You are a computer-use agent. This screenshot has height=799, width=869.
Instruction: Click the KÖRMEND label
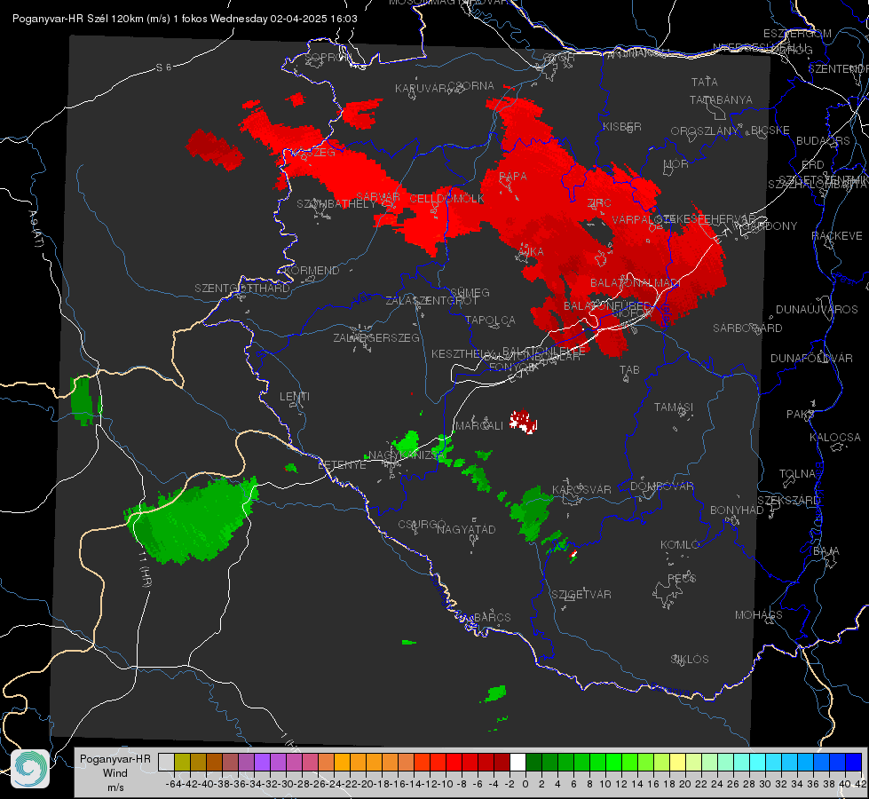[x=312, y=271]
